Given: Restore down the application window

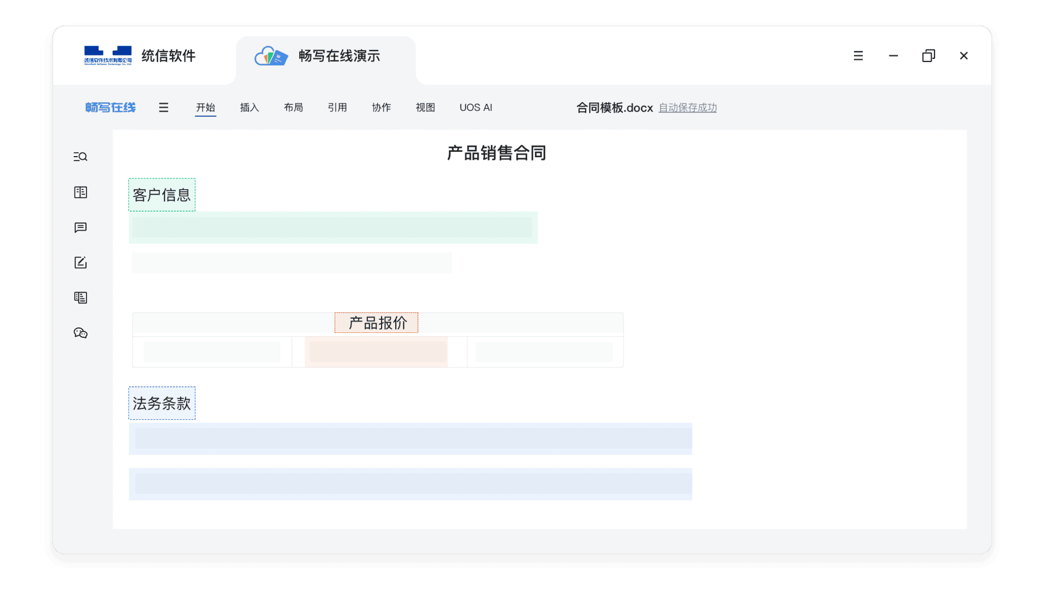Looking at the screenshot, I should click(x=929, y=55).
